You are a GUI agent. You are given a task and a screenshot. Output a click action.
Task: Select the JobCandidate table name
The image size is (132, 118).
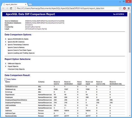[x=11, y=105]
